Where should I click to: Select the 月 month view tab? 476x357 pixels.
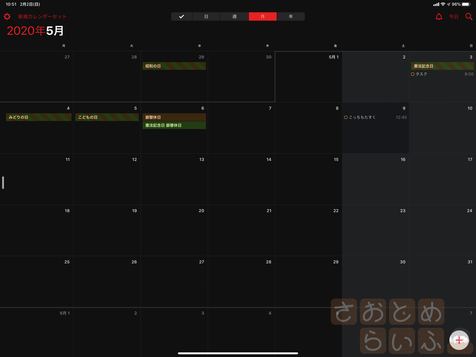263,16
